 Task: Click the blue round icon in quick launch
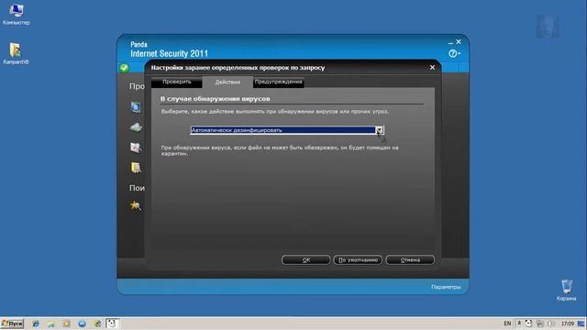coord(82,324)
